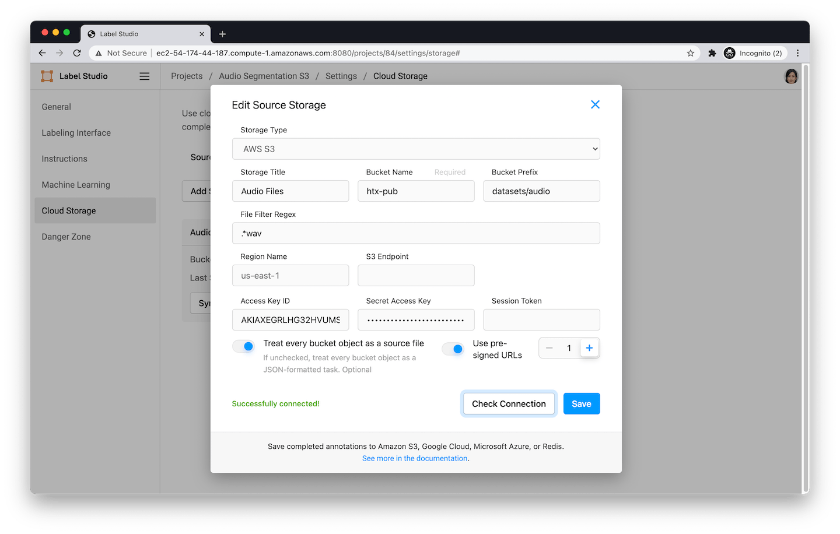Click the Label Studio logo icon
This screenshot has height=534, width=840.
click(47, 76)
